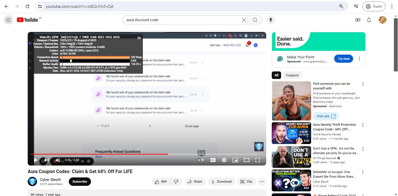The height and width of the screenshot is (196, 398).
Task: Play the video
Action: [x=36, y=160]
